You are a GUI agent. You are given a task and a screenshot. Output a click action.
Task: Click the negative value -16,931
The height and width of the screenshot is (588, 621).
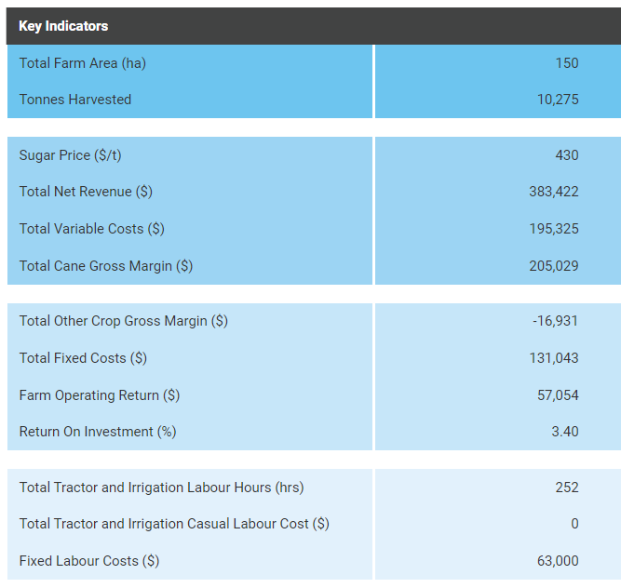[x=555, y=321]
